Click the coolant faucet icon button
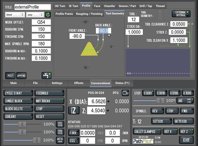Viewport: 198px width, 146px height. [x=46, y=75]
